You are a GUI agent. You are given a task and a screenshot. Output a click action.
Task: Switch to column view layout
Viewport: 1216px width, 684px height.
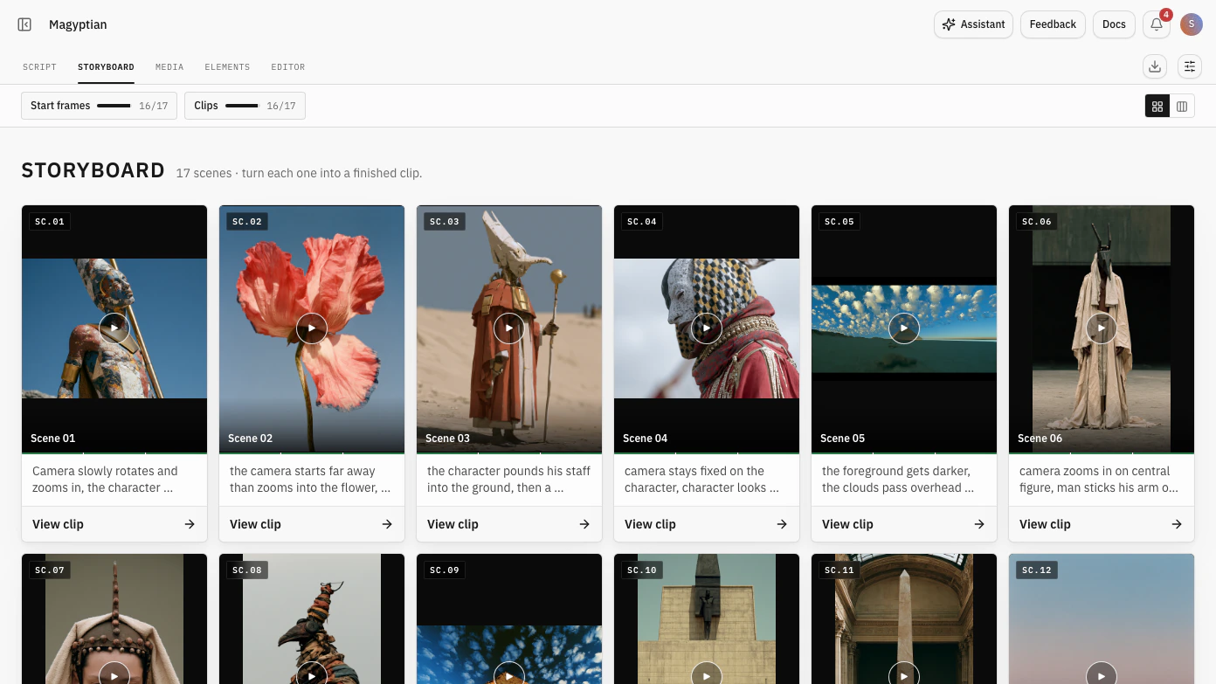(1182, 106)
